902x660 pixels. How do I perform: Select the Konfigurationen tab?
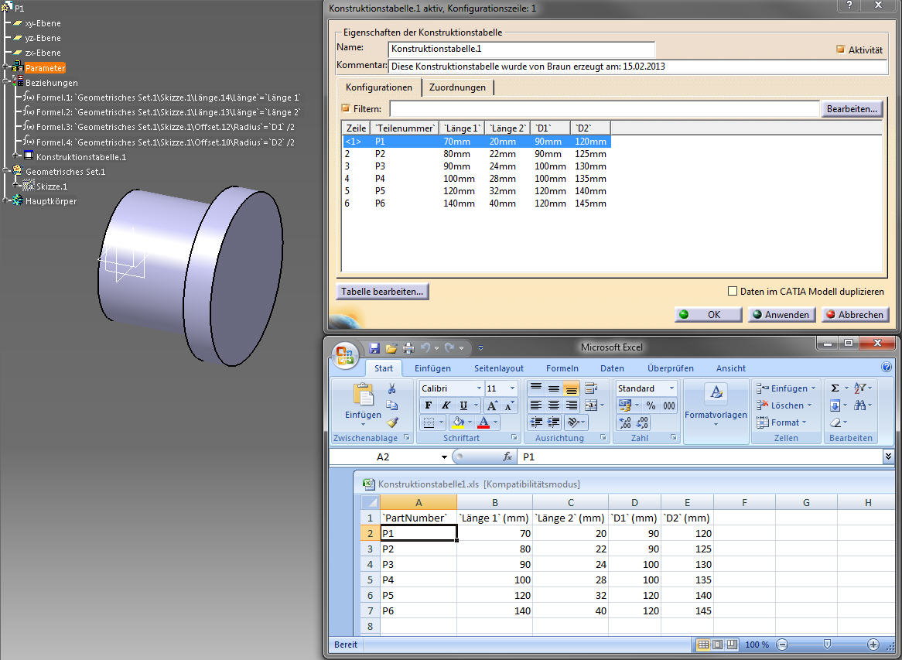[379, 87]
